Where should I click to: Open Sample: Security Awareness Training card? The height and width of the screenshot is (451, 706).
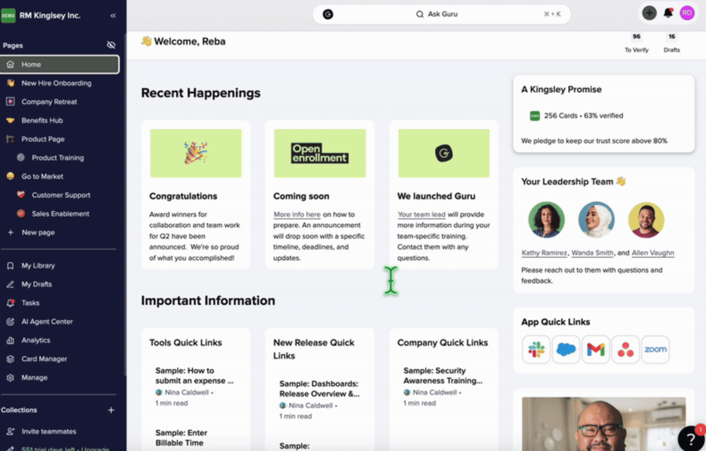click(x=443, y=375)
